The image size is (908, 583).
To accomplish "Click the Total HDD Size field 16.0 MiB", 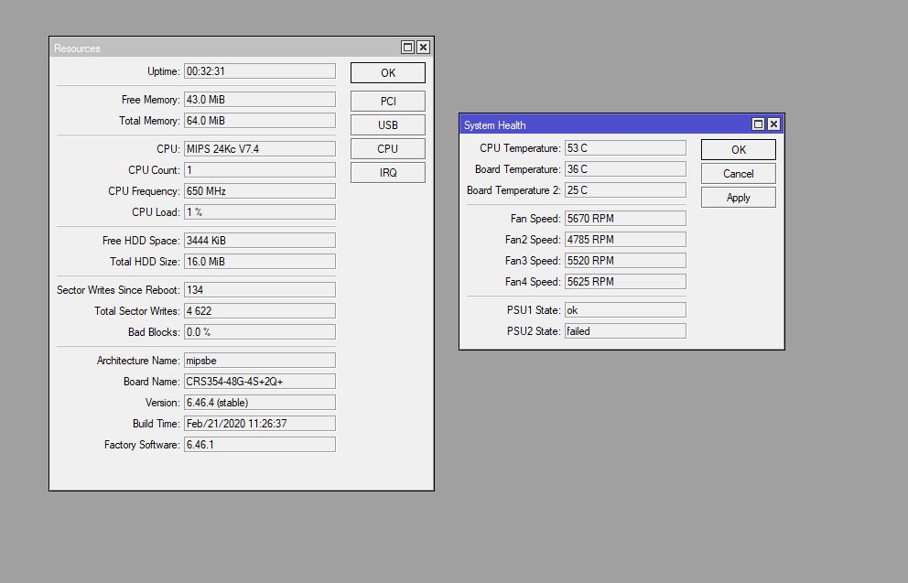I will point(259,261).
